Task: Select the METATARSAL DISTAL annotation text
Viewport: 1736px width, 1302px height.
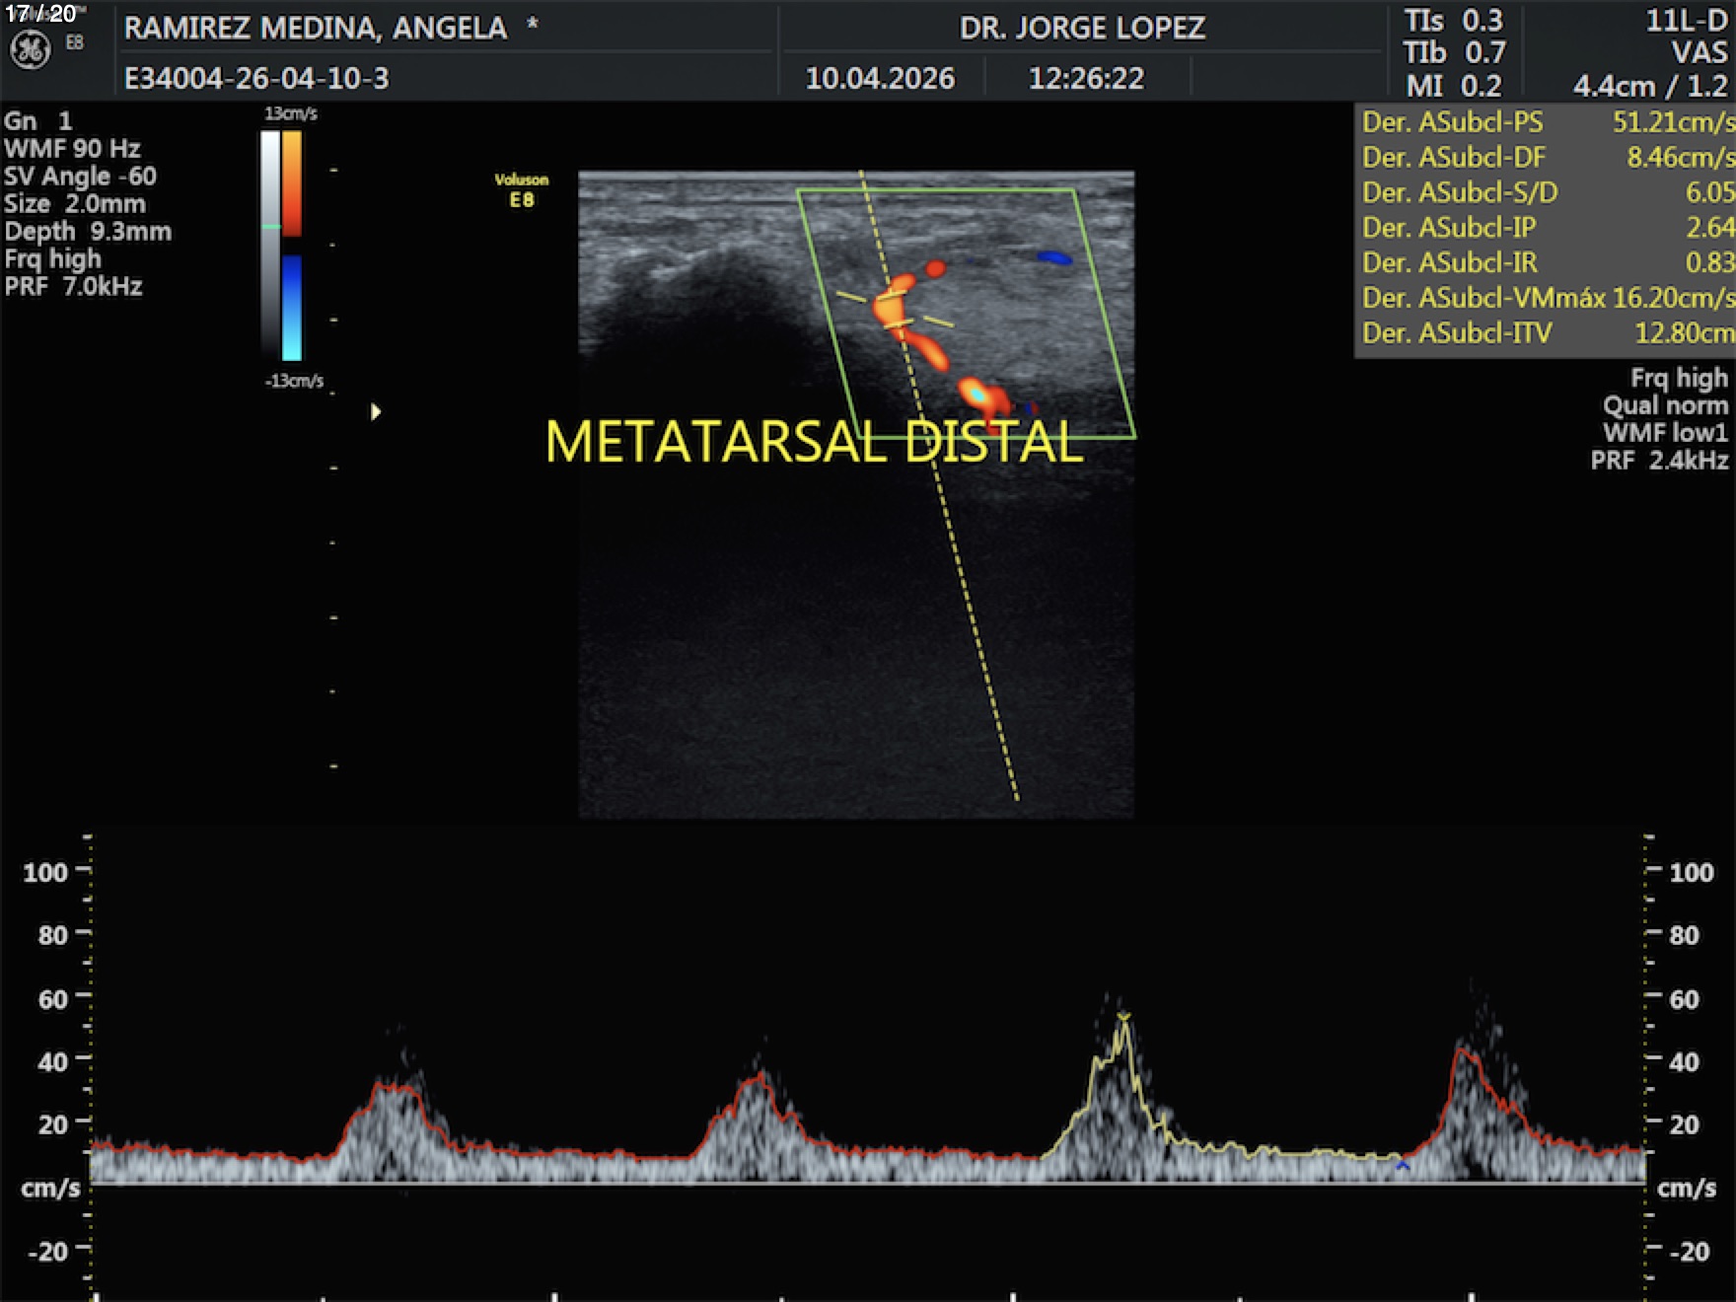Action: (x=814, y=442)
